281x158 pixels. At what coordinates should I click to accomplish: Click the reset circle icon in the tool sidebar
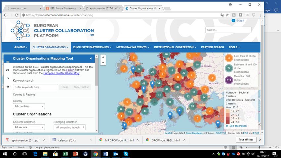coord(8,70)
